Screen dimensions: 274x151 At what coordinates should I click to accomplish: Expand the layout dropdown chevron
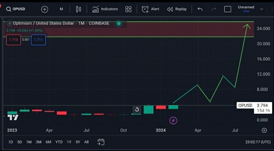tap(261, 9)
